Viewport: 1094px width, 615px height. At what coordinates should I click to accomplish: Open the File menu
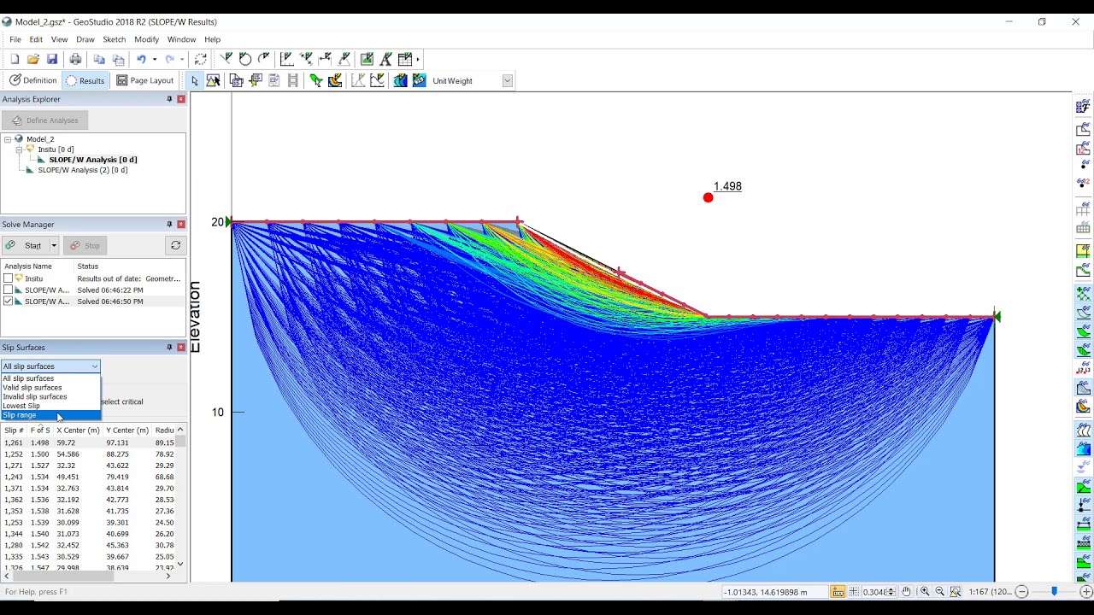tap(15, 39)
